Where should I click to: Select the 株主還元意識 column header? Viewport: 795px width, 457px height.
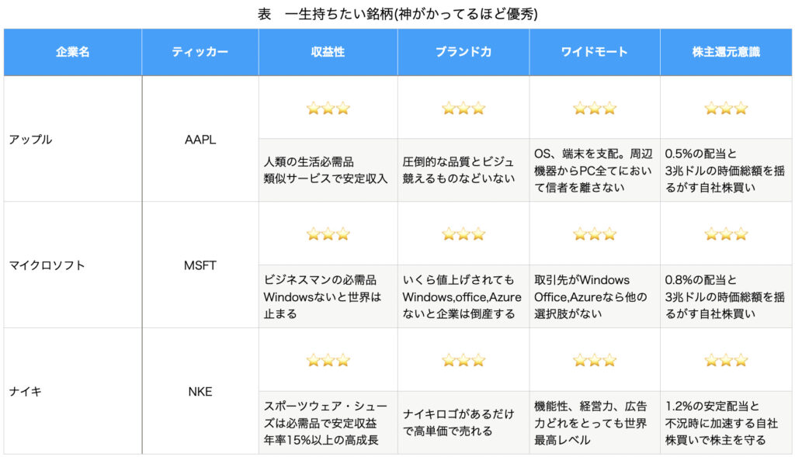(x=726, y=52)
